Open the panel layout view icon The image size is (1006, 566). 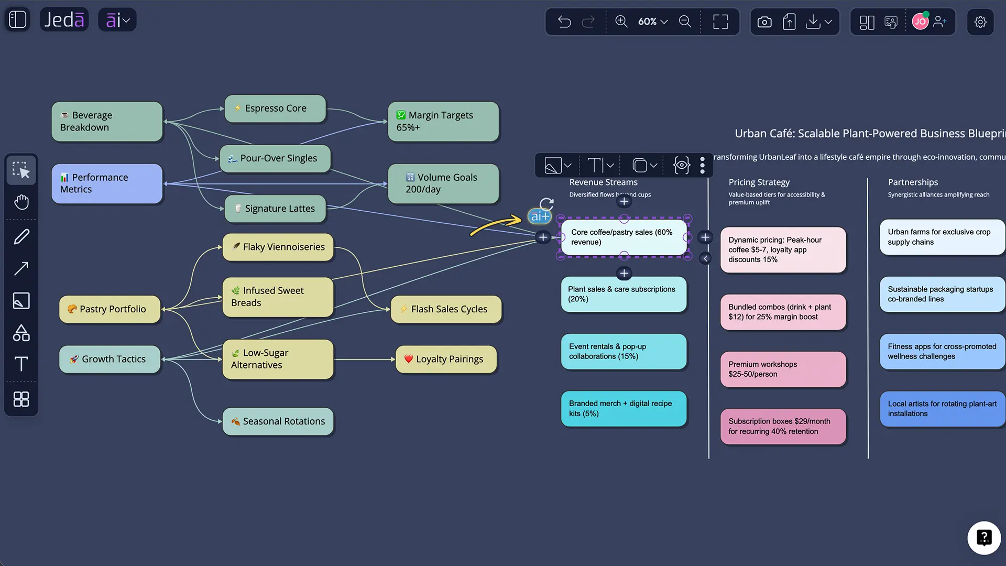tap(867, 22)
